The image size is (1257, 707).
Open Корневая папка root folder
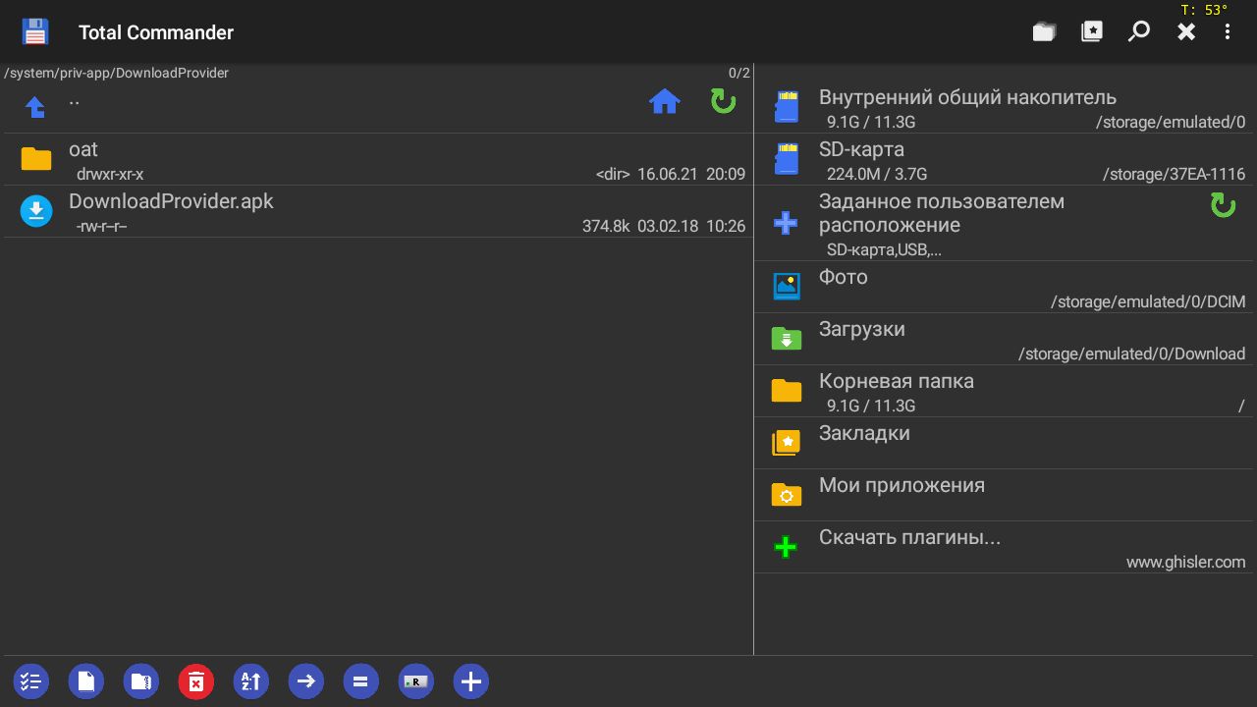1006,392
